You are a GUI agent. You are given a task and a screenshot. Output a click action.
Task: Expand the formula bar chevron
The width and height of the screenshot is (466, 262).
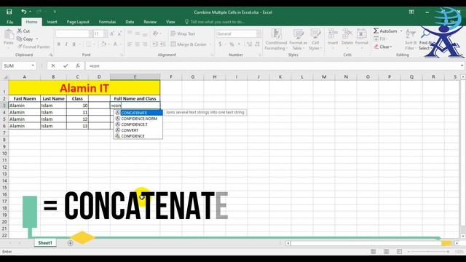(462, 65)
